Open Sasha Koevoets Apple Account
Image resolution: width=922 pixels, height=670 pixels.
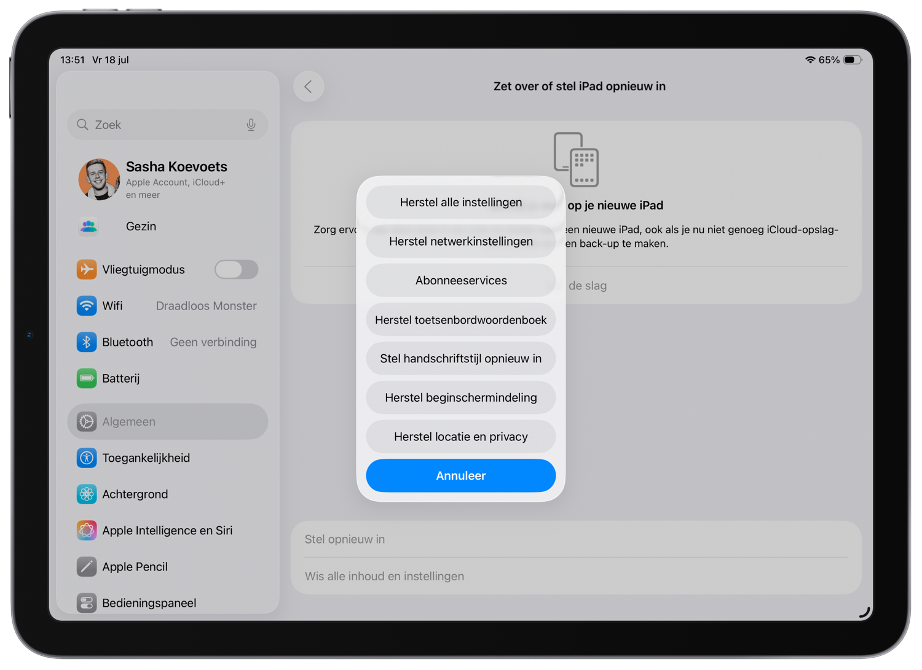168,179
